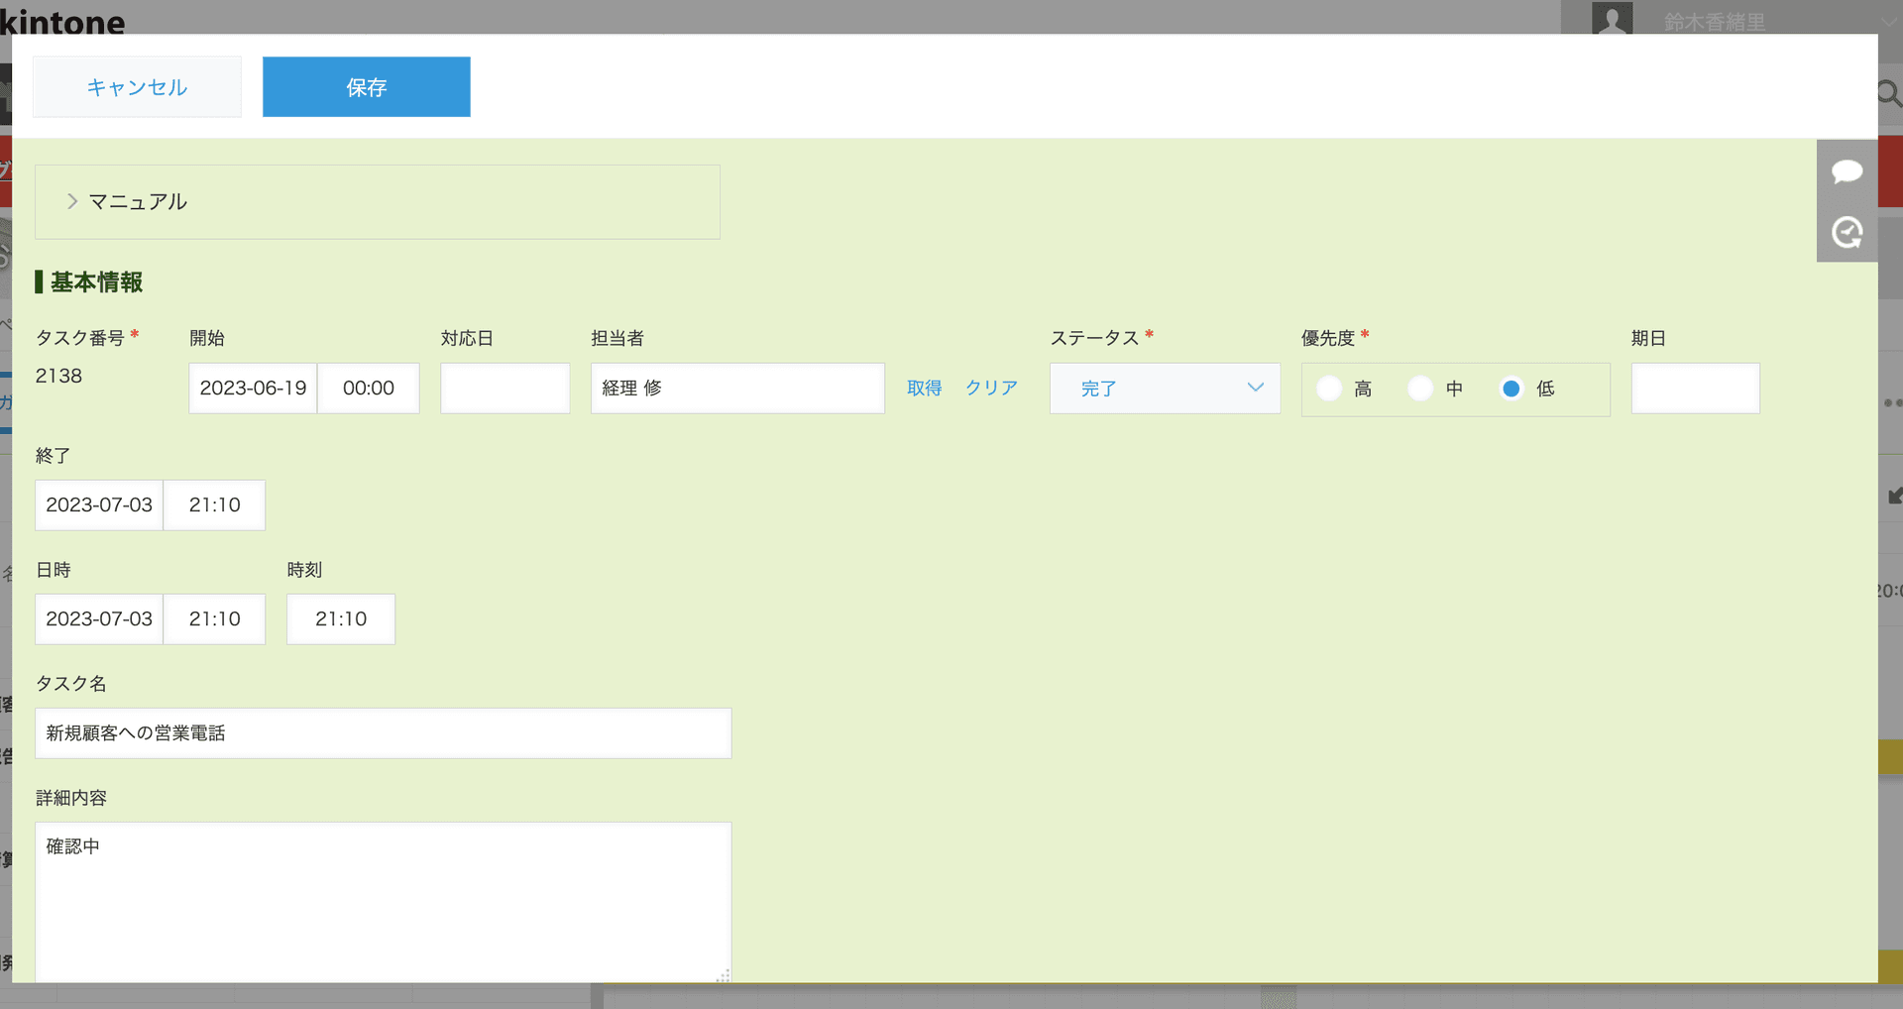
Task: Click the user avatar icon in header
Action: 1612,19
